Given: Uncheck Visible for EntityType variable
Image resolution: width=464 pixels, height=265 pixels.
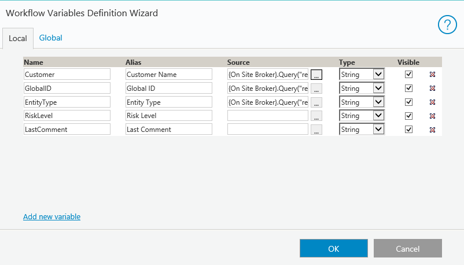Looking at the screenshot, I should [x=408, y=102].
